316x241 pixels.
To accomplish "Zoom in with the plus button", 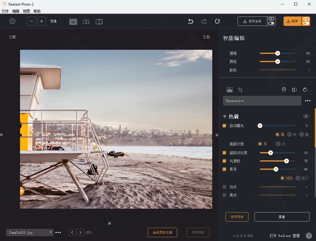I will [x=42, y=21].
